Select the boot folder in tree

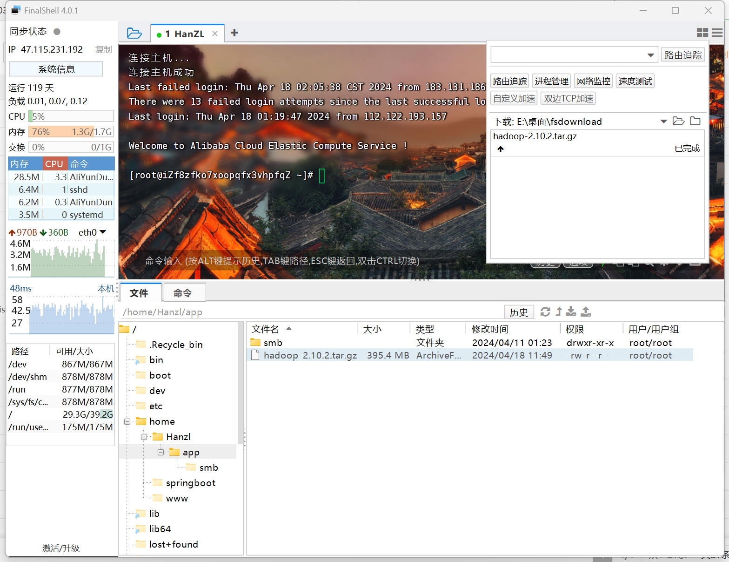click(x=160, y=375)
